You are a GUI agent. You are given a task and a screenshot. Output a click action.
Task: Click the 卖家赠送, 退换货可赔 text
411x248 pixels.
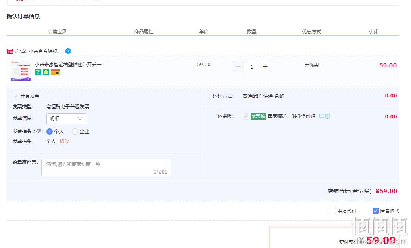pos(291,116)
